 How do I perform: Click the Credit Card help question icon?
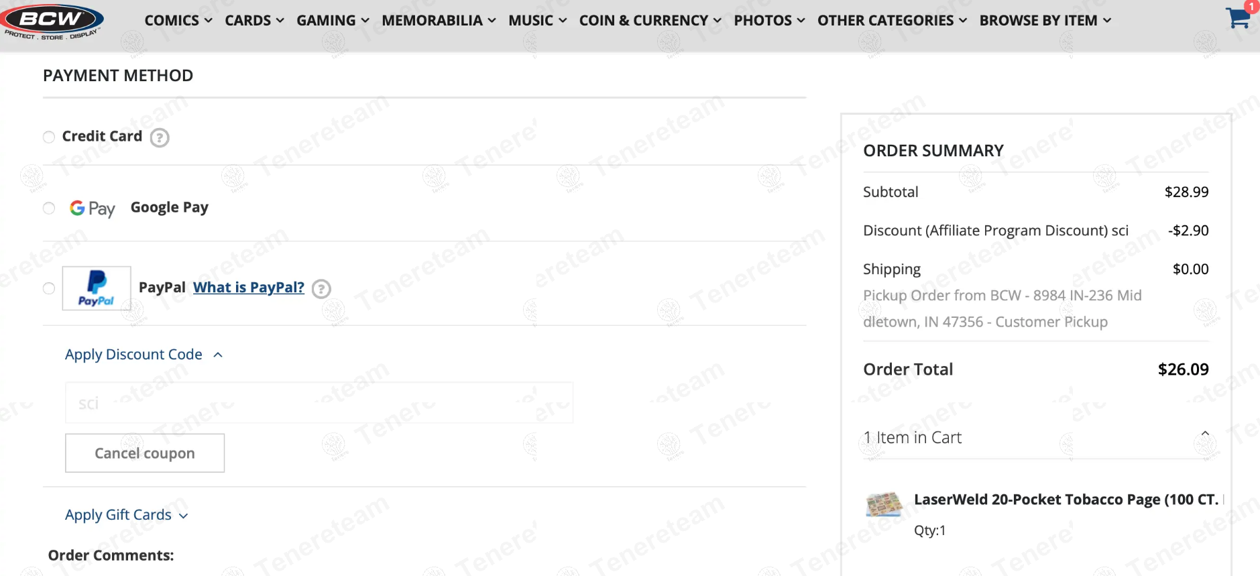pos(160,137)
